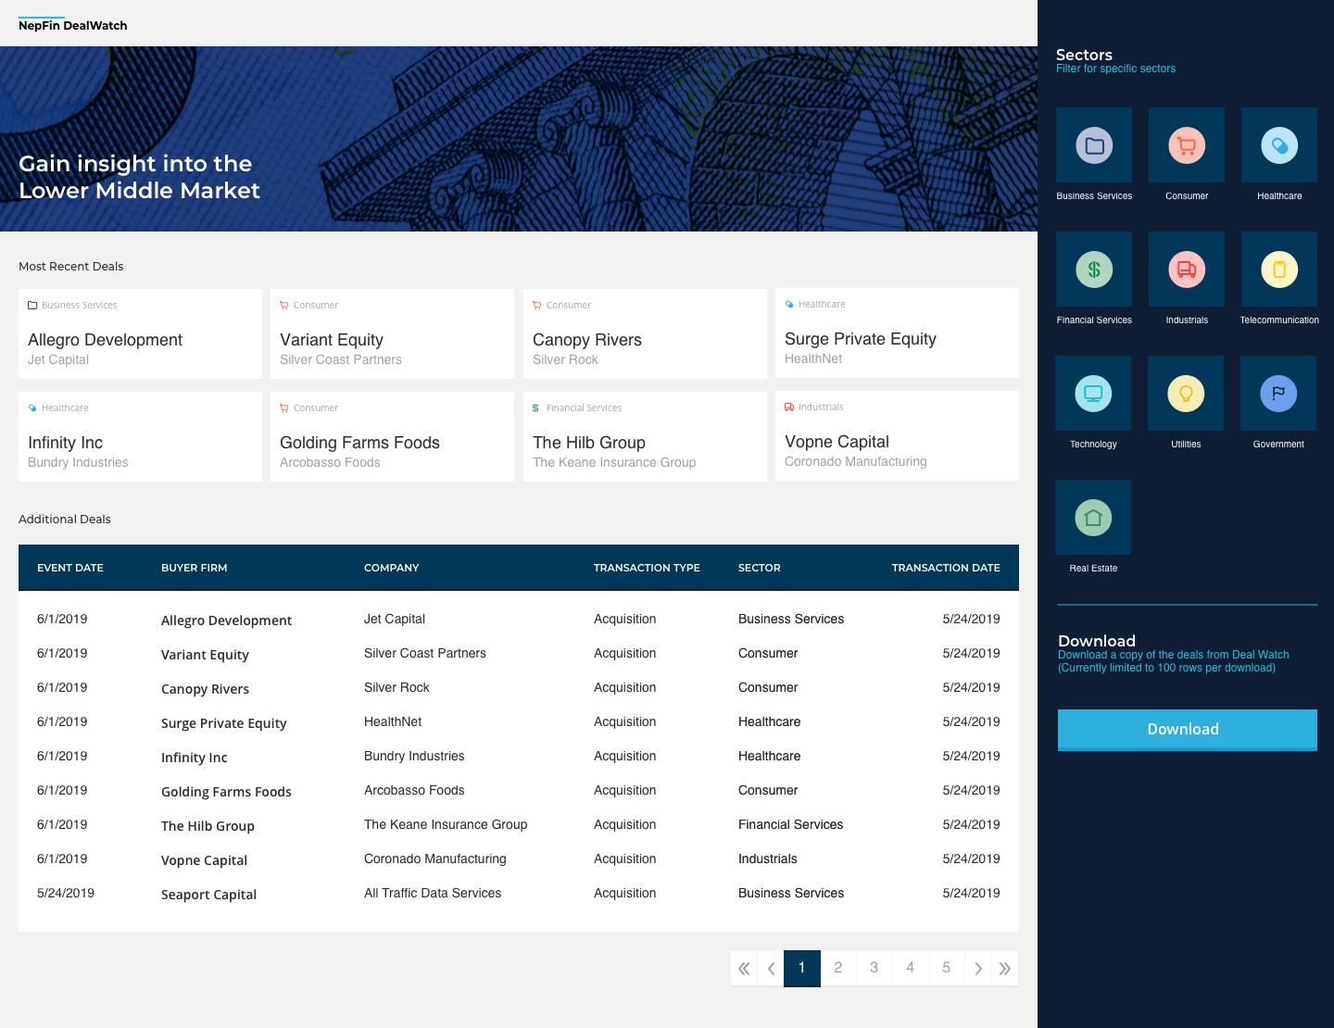Open Canopy Rivers in the deals table
Image resolution: width=1334 pixels, height=1028 pixels.
tap(205, 689)
